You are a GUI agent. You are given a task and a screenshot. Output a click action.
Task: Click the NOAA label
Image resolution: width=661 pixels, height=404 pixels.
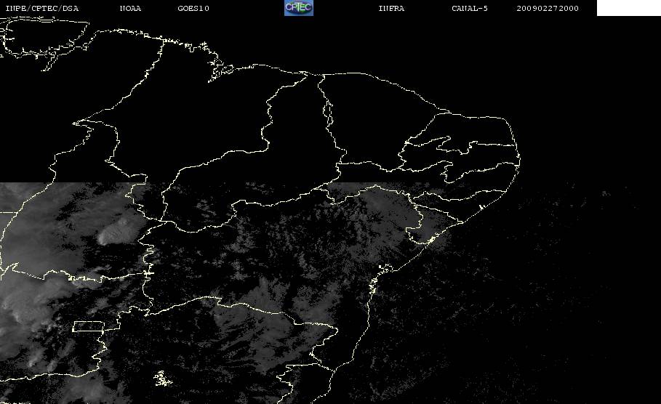point(130,9)
